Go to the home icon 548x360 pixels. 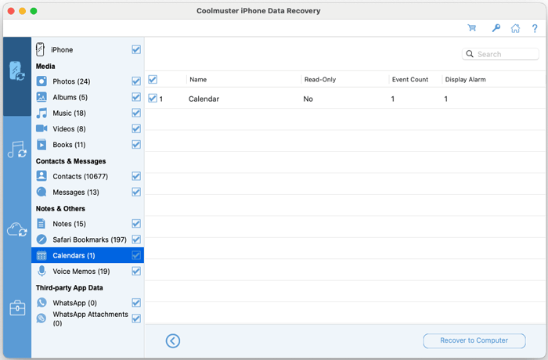[515, 28]
